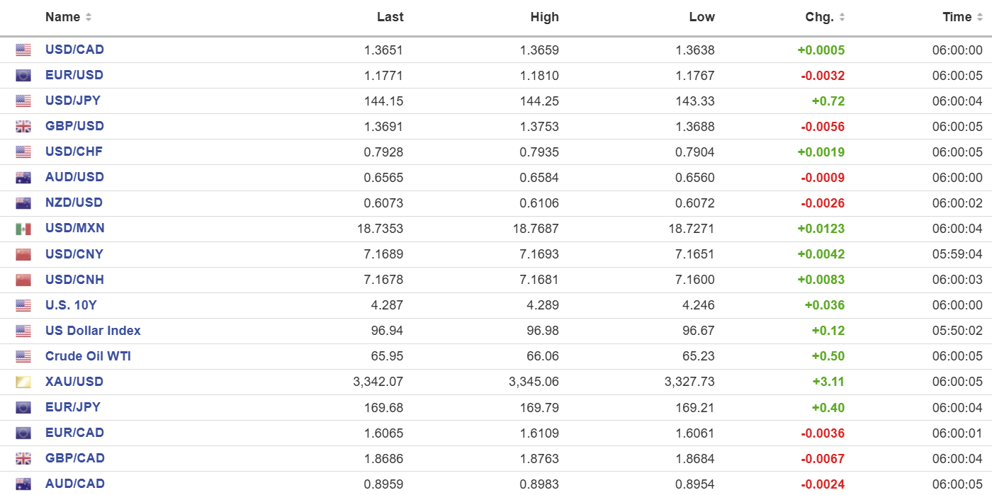
Task: Open the Crude Oil WTI link
Action: pos(88,356)
